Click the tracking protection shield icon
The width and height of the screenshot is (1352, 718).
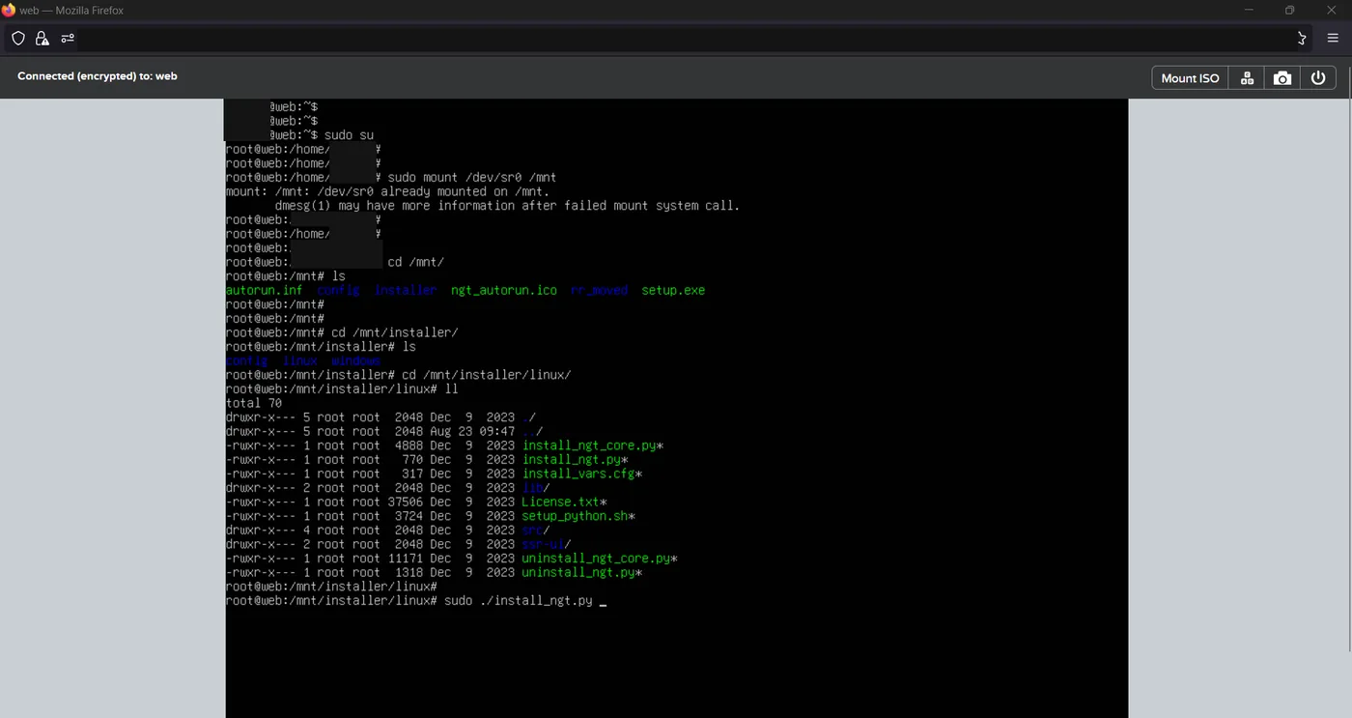click(x=18, y=39)
